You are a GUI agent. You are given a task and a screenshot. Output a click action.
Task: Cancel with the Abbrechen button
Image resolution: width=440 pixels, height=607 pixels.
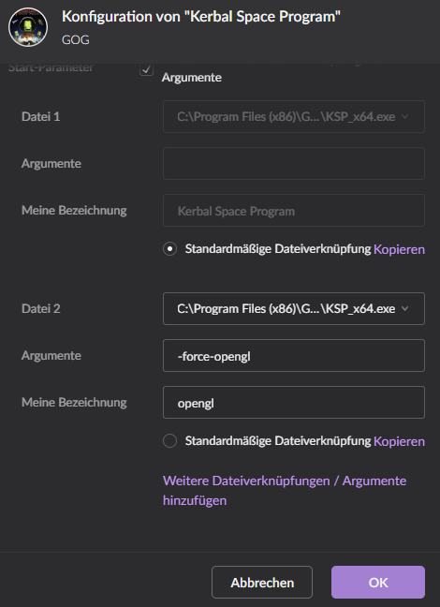coord(262,583)
